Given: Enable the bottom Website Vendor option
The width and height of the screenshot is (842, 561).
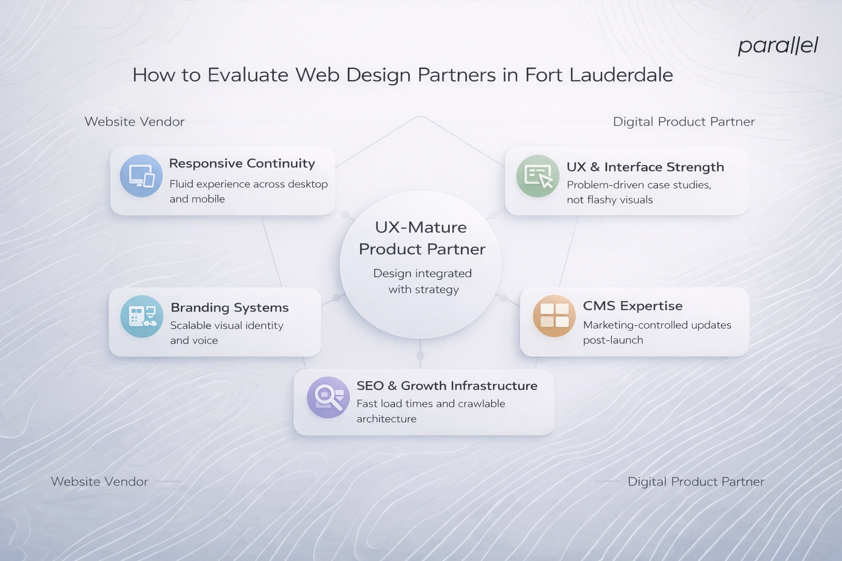Looking at the screenshot, I should [99, 482].
